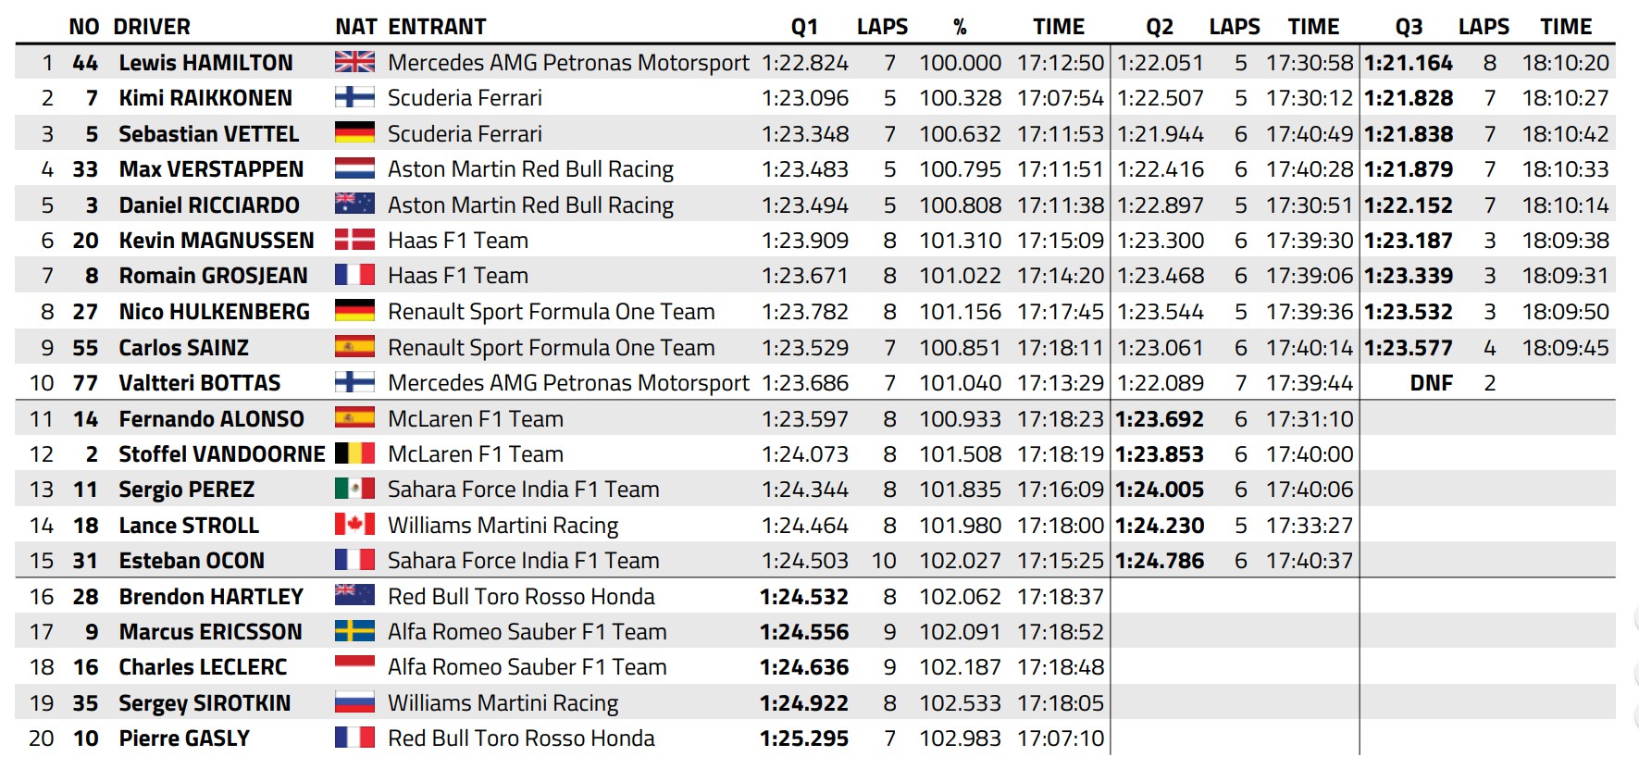Select driver name Pierre GASLY

184,738
